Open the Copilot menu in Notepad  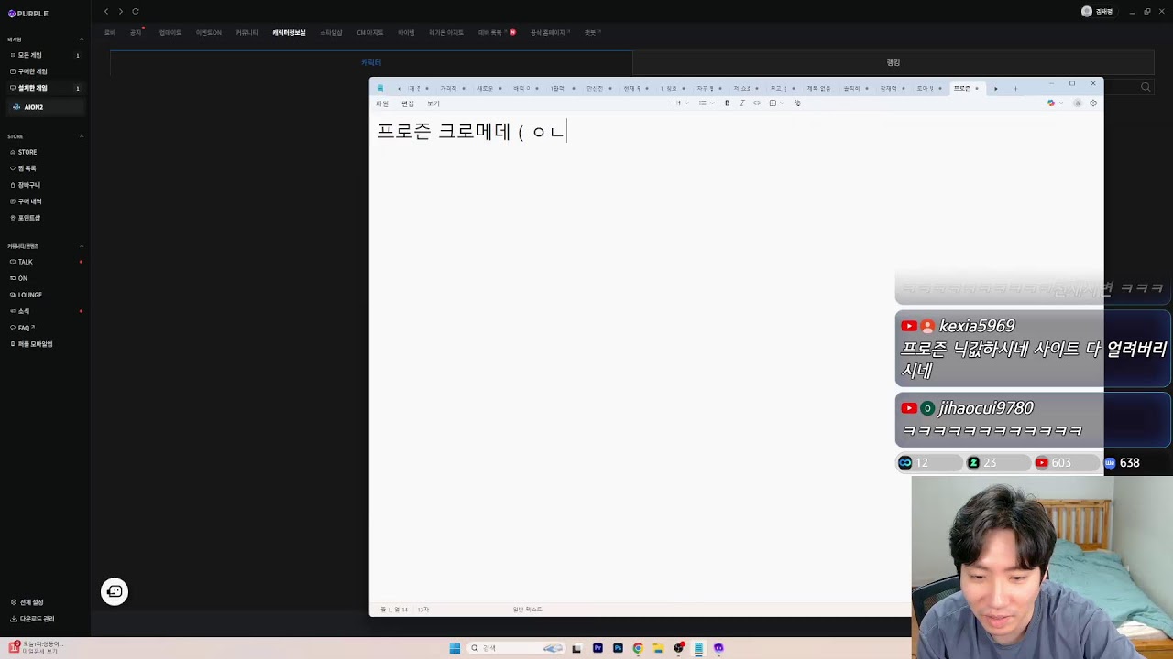[x=1055, y=103]
